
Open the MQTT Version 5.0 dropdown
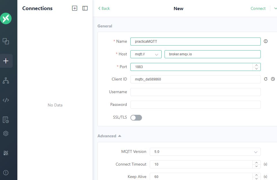205,152
